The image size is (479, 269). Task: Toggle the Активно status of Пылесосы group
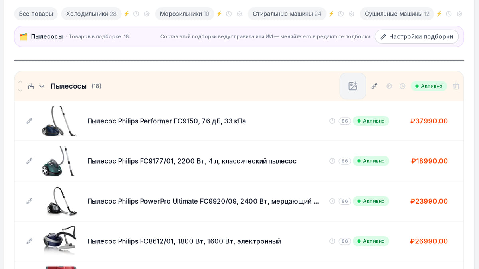[429, 86]
